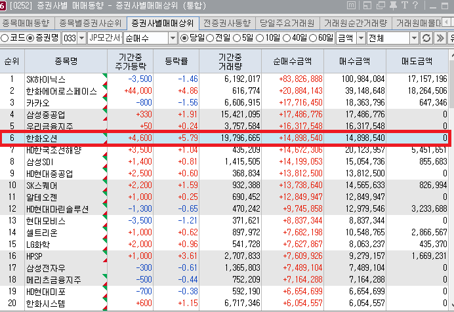Click the news marker beside 삼성SDI
Screen dimensions: 454x312
click(105, 162)
